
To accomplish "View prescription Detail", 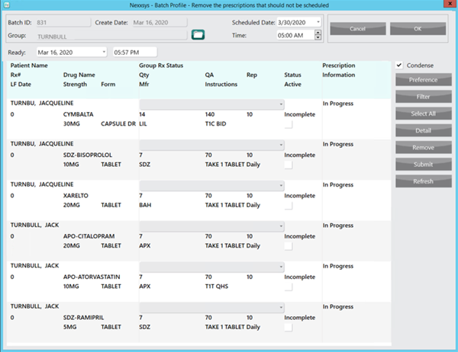I will coord(423,131).
